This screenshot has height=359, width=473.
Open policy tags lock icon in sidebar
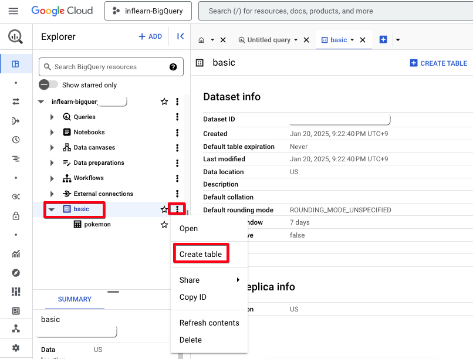point(16,216)
